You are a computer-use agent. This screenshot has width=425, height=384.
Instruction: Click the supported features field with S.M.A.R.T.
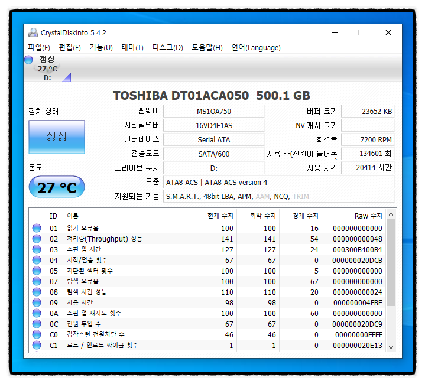tap(279, 196)
